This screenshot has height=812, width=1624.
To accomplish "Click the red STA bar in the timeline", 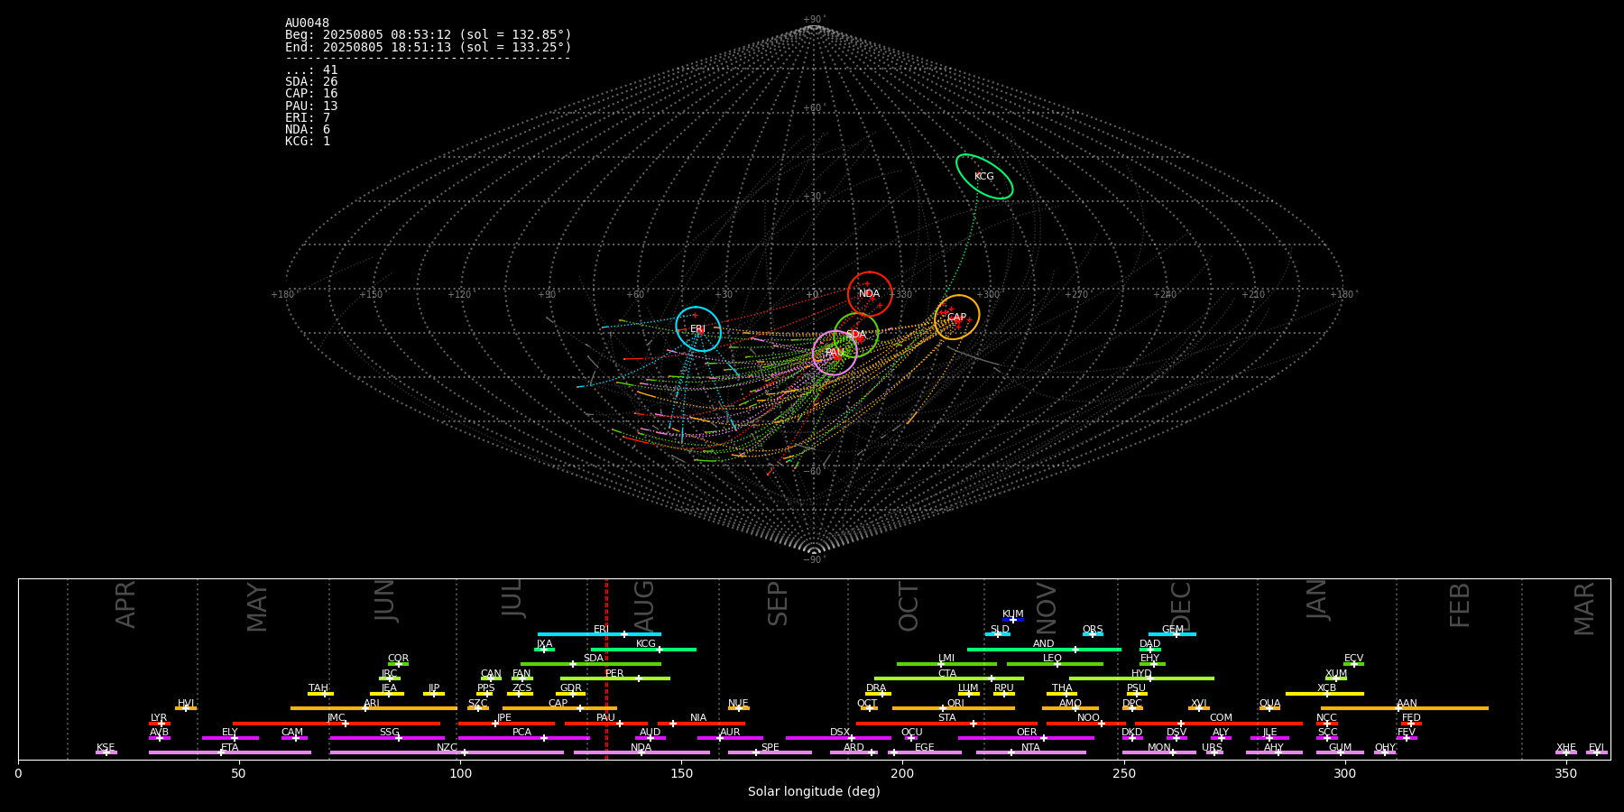I will tap(946, 723).
